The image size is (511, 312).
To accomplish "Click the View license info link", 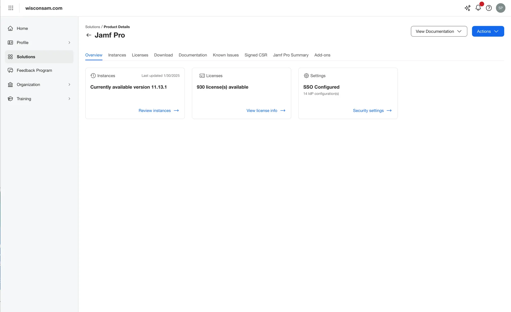I will 262,111.
